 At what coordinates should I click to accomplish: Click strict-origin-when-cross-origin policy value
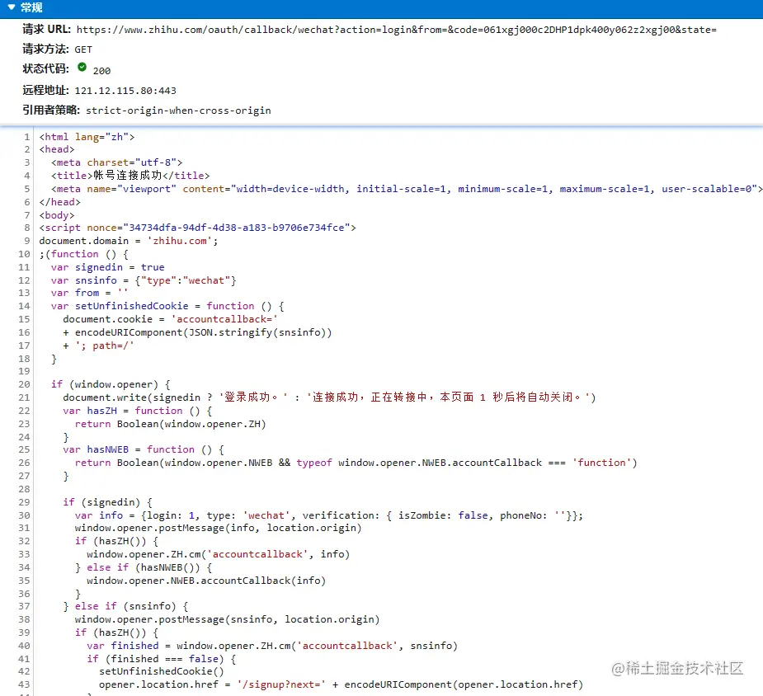click(x=178, y=111)
